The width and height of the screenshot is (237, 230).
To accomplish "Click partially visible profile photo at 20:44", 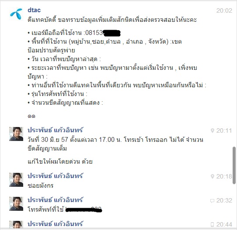I will (16, 224).
